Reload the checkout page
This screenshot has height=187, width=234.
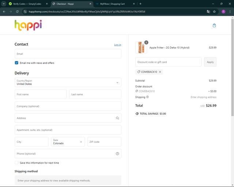coord(17,12)
